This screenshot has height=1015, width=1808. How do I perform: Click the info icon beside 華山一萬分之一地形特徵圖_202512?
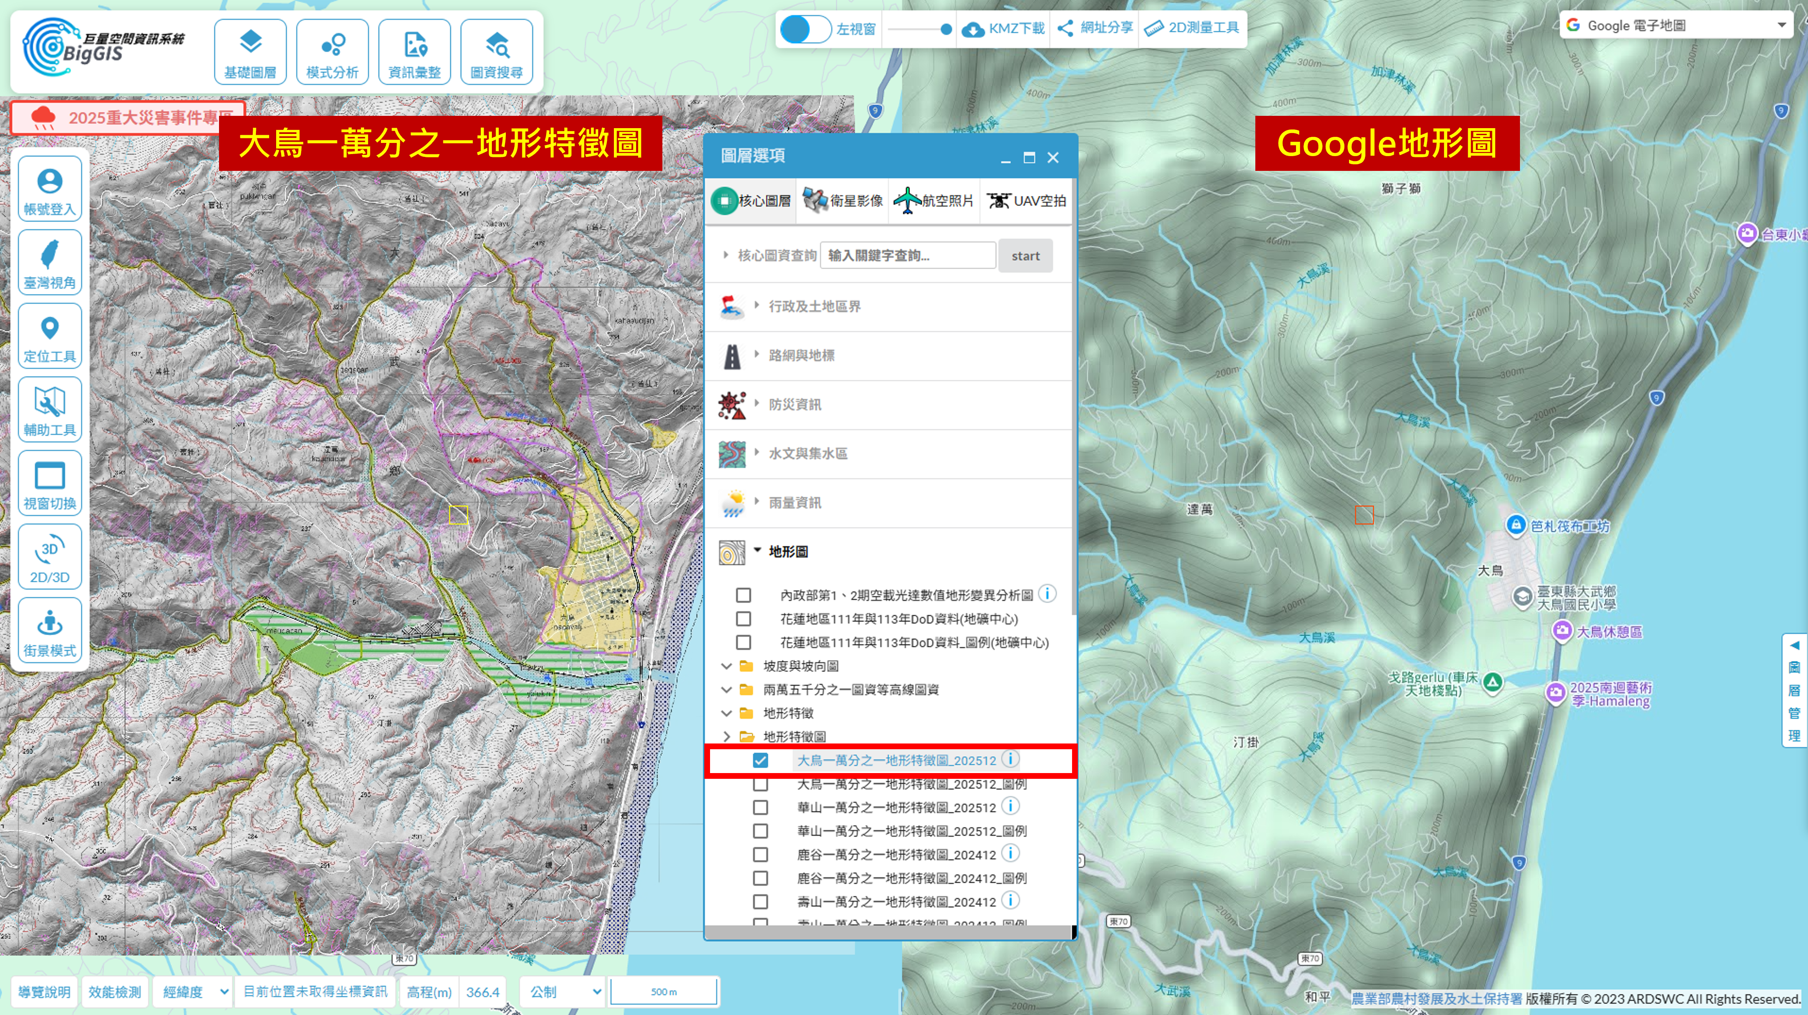(x=1010, y=807)
